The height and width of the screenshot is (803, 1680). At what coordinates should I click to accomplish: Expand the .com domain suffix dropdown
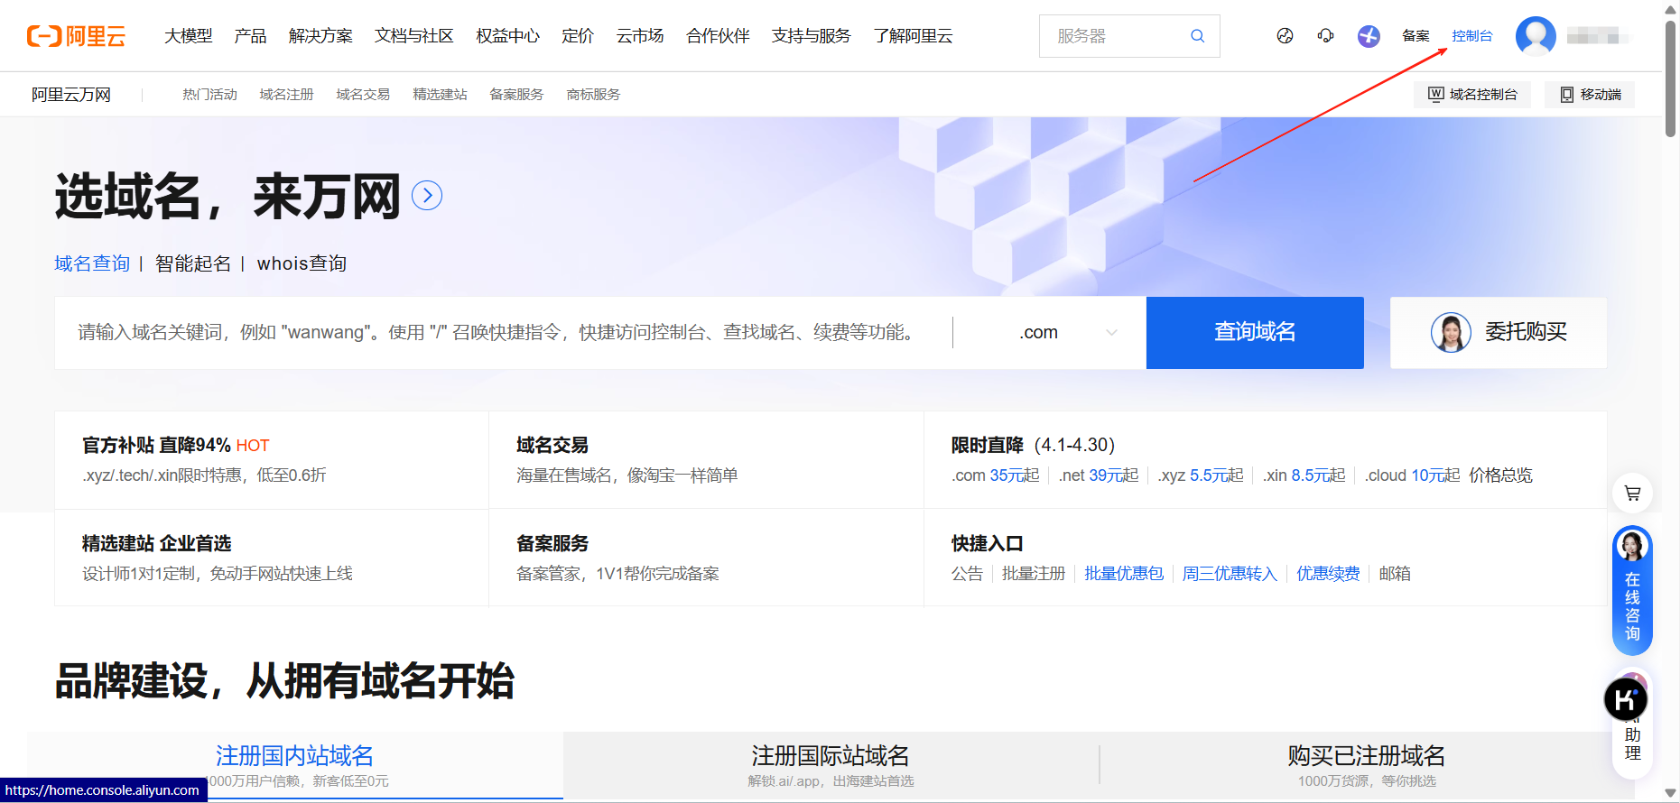pos(1067,333)
